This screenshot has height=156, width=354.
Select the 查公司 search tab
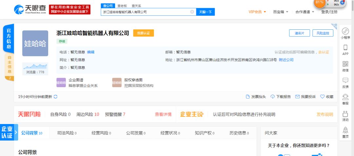108,6
